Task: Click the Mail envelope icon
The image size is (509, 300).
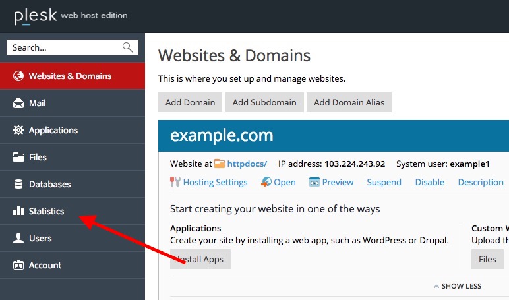Action: point(18,103)
